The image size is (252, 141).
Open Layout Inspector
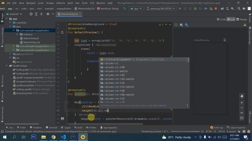[236, 128]
